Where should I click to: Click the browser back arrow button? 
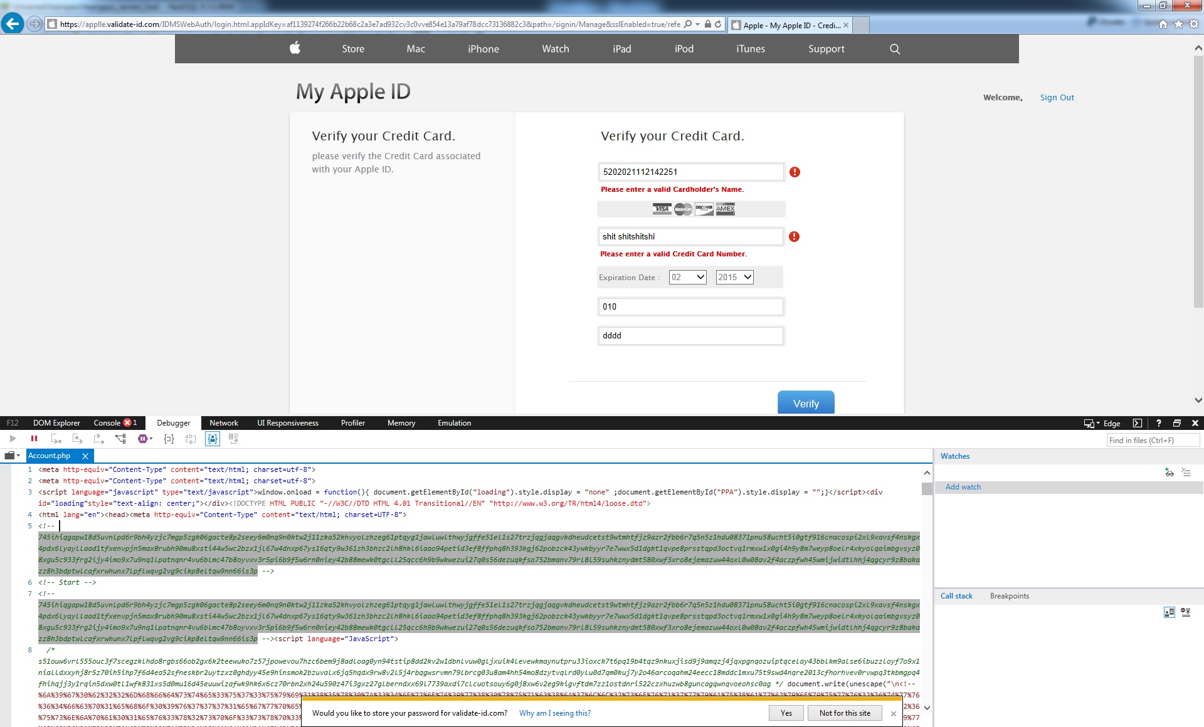(x=13, y=24)
